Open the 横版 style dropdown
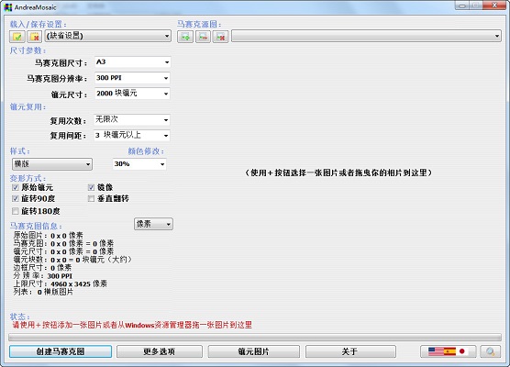 [x=52, y=164]
